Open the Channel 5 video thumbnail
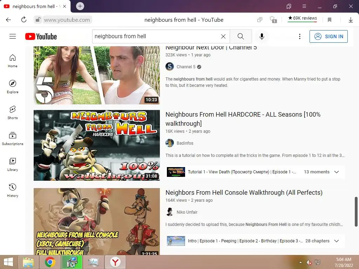Screen dimensions: 359x269 pos(97,75)
